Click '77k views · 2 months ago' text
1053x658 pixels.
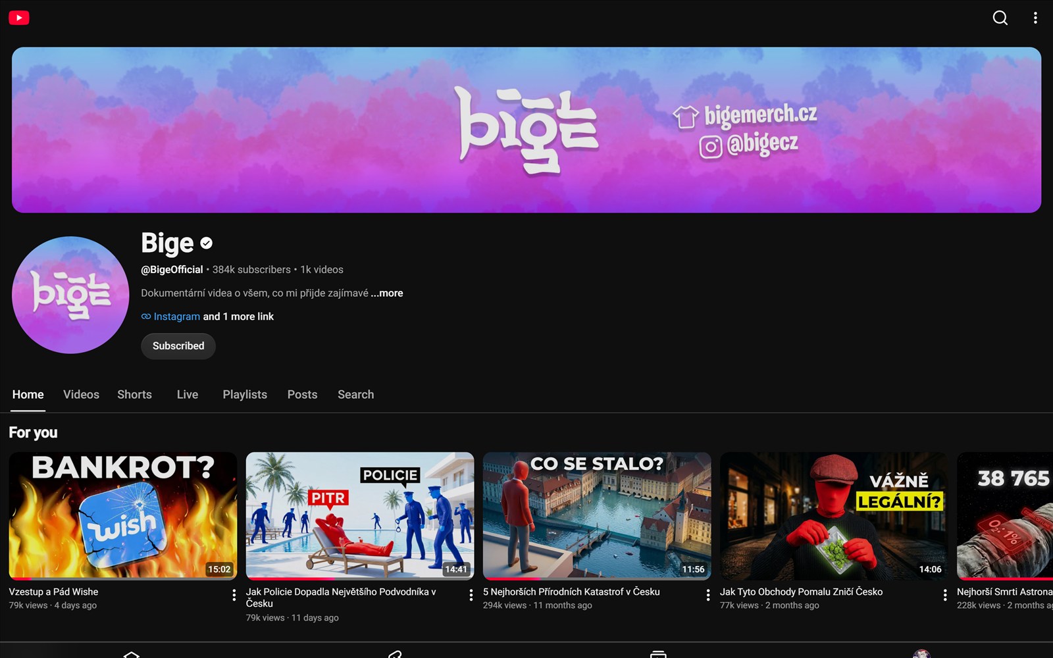point(769,605)
